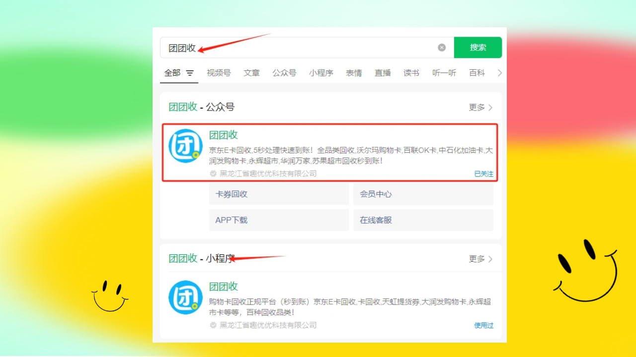Open the 卡券回收 menu button
636x357 pixels.
[x=279, y=194]
